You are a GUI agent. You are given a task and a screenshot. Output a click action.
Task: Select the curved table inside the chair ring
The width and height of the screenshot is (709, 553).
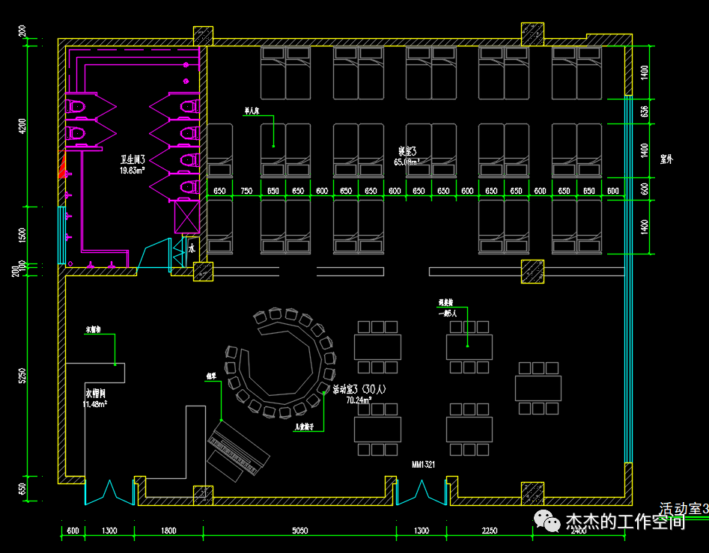tap(279, 364)
